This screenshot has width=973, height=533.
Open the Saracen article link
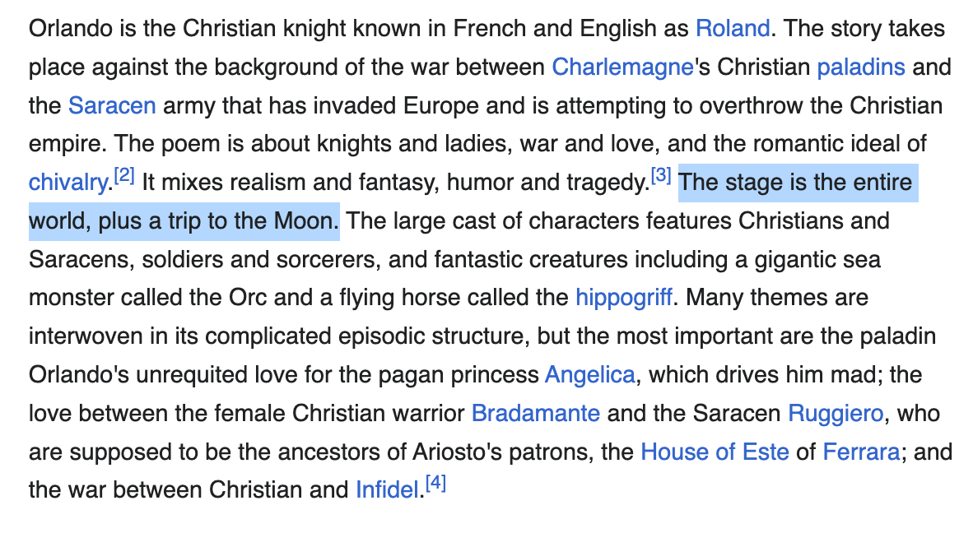(112, 106)
